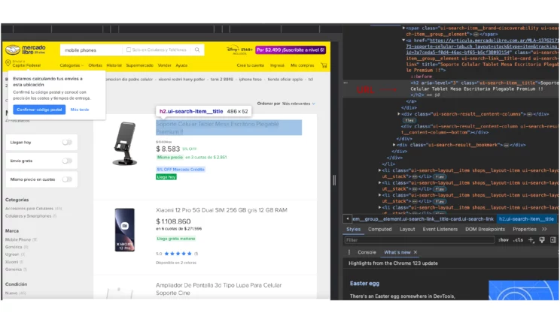The height and width of the screenshot is (319, 560).
Task: Open the Properties tab
Action: [x=525, y=229]
